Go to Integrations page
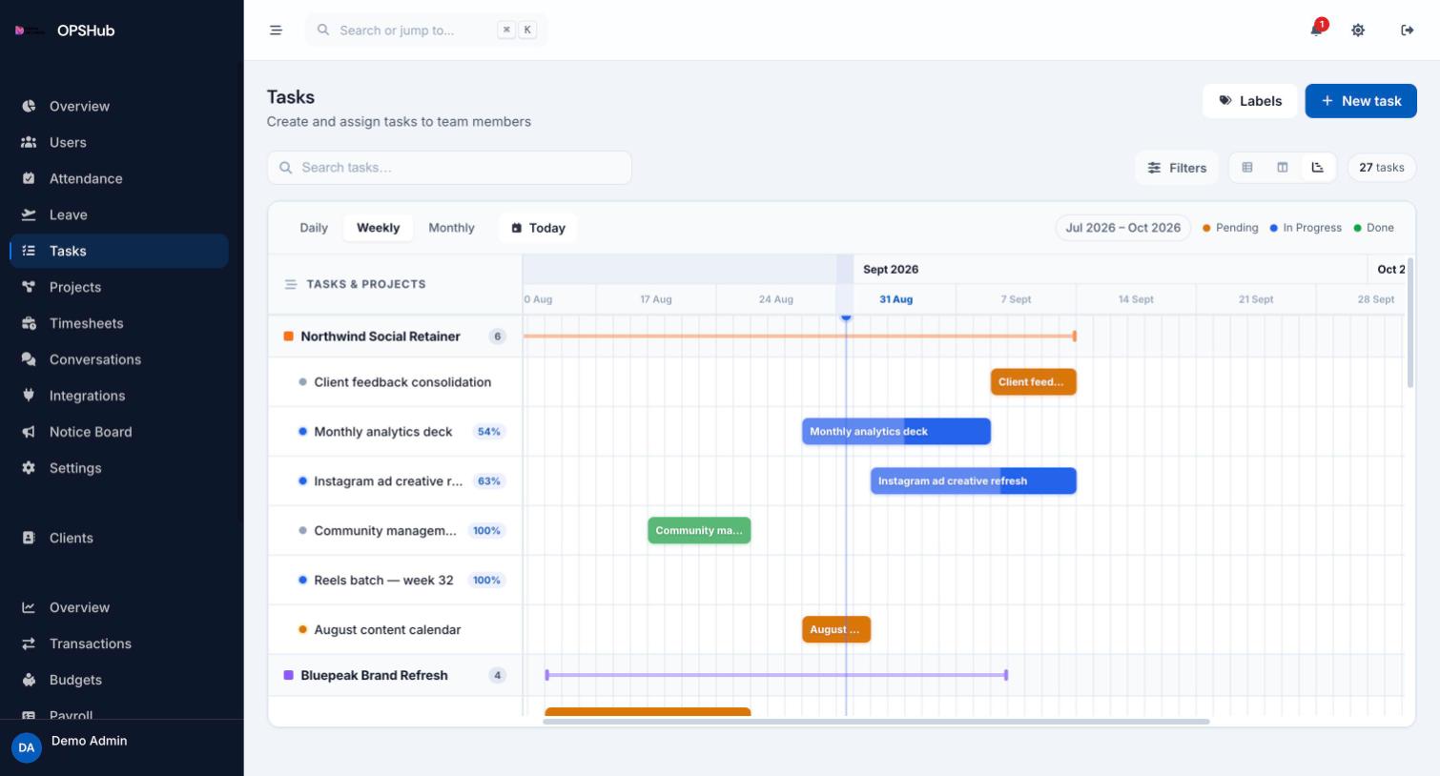 (x=120, y=396)
